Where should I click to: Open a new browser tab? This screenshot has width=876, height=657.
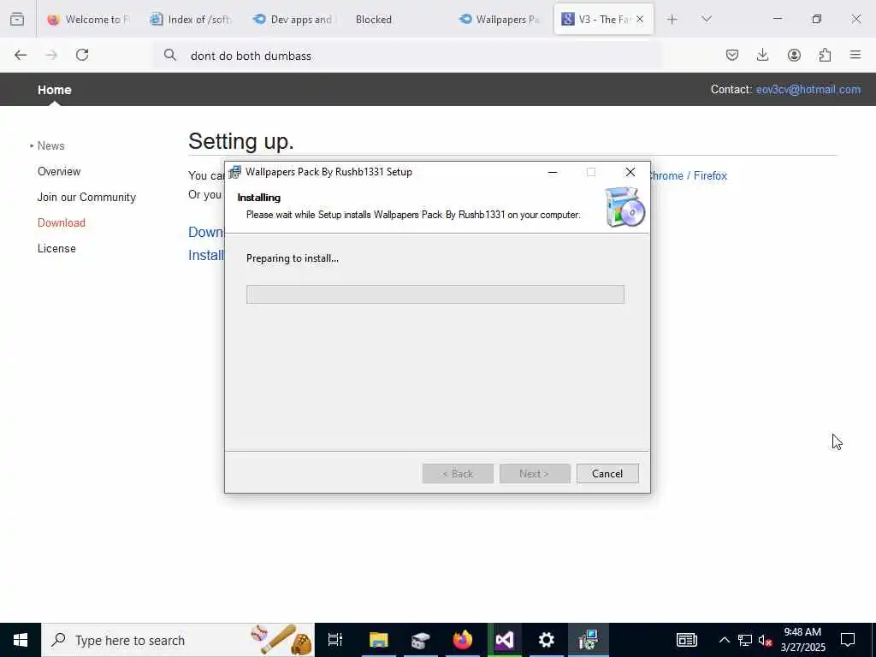tap(672, 19)
